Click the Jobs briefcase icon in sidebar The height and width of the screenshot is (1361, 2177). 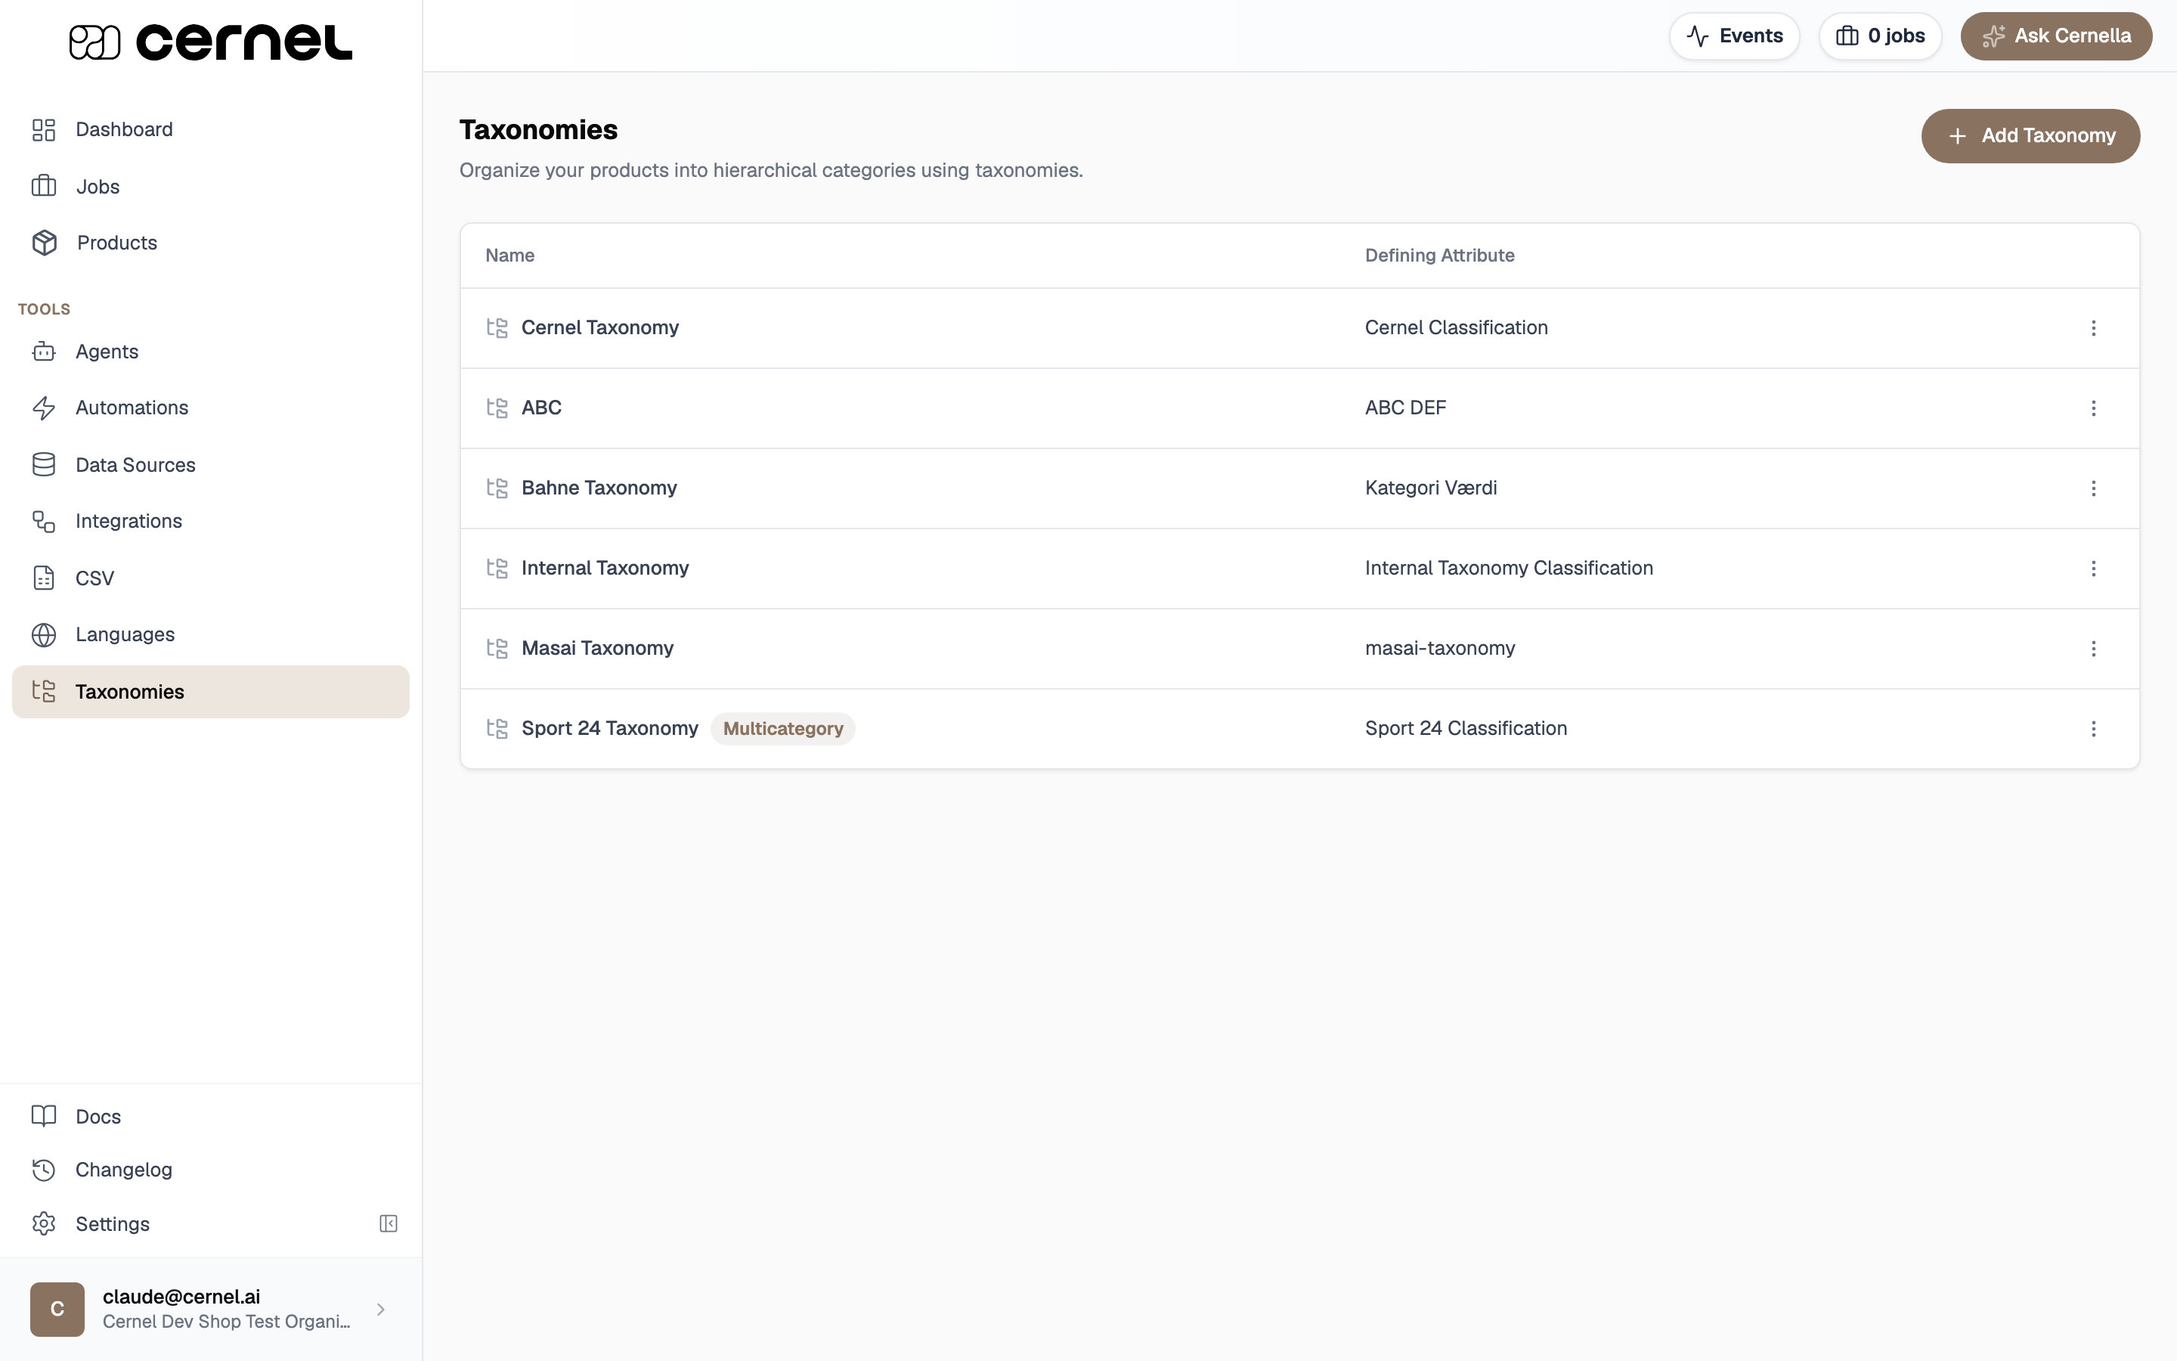tap(43, 186)
